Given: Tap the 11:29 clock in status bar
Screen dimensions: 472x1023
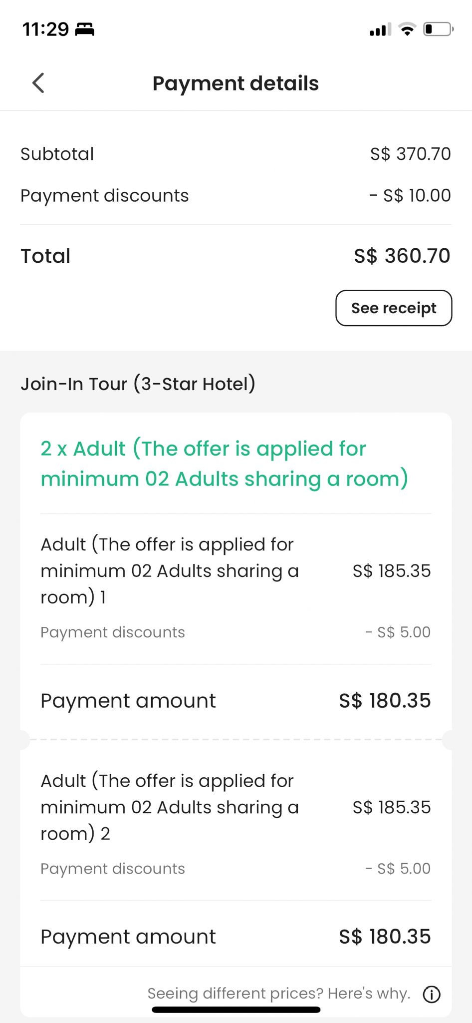Looking at the screenshot, I should tap(45, 29).
